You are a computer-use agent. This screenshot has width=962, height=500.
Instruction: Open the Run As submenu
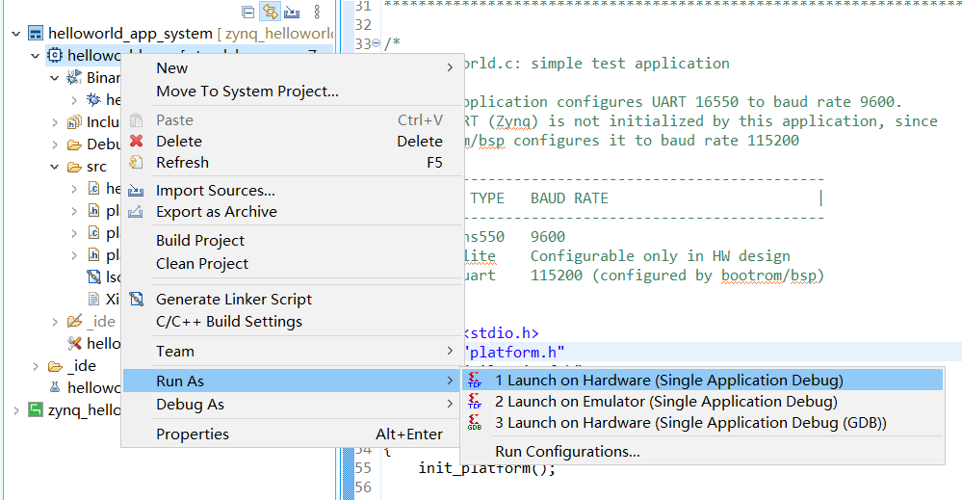pyautogui.click(x=292, y=381)
